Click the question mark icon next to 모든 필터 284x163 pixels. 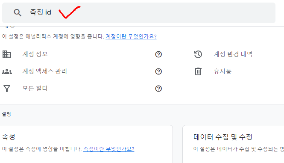click(158, 89)
